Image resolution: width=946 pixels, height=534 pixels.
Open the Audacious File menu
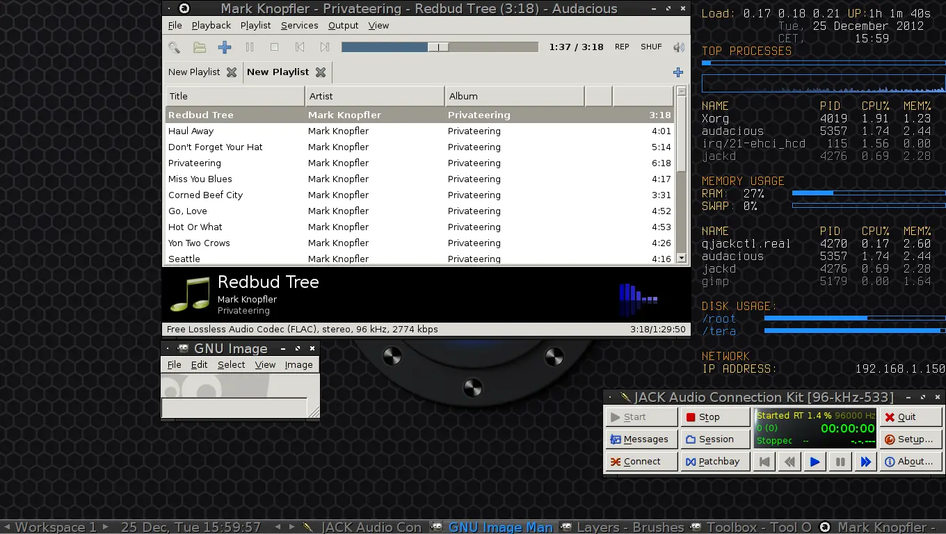click(175, 26)
